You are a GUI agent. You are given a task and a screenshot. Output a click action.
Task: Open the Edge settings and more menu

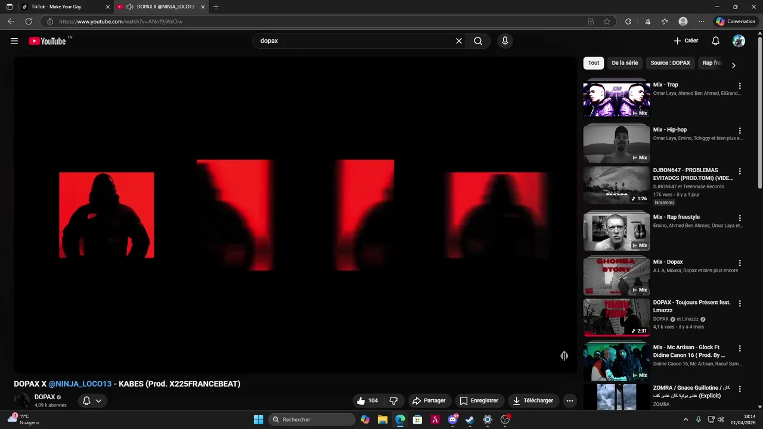pyautogui.click(x=701, y=21)
